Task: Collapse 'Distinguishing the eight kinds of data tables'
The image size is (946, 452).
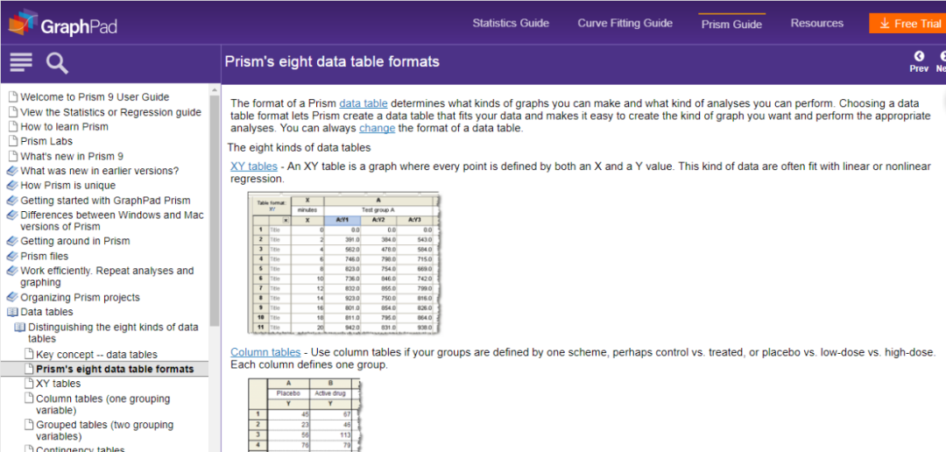Action: coord(113,333)
